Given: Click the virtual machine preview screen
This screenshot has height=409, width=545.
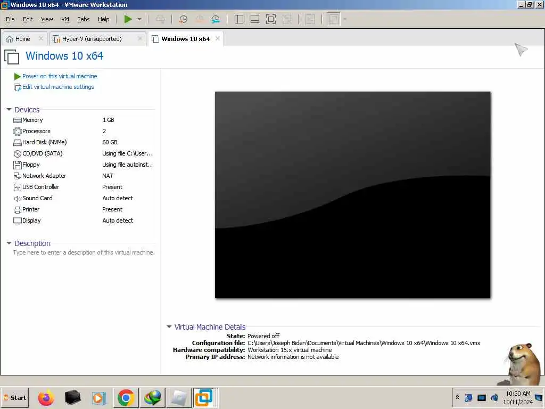Looking at the screenshot, I should click(352, 195).
